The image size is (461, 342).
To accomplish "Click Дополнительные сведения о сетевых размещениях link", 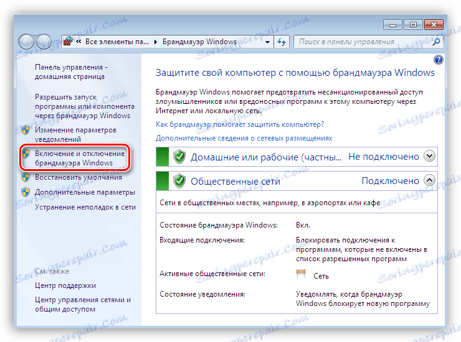I will [x=244, y=138].
